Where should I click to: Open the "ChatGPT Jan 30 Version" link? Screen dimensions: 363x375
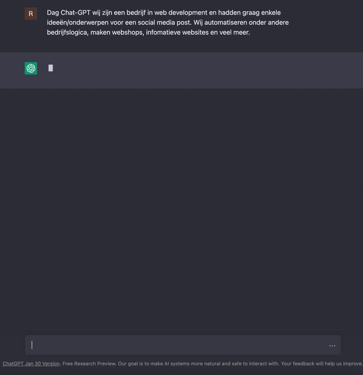[x=31, y=364]
